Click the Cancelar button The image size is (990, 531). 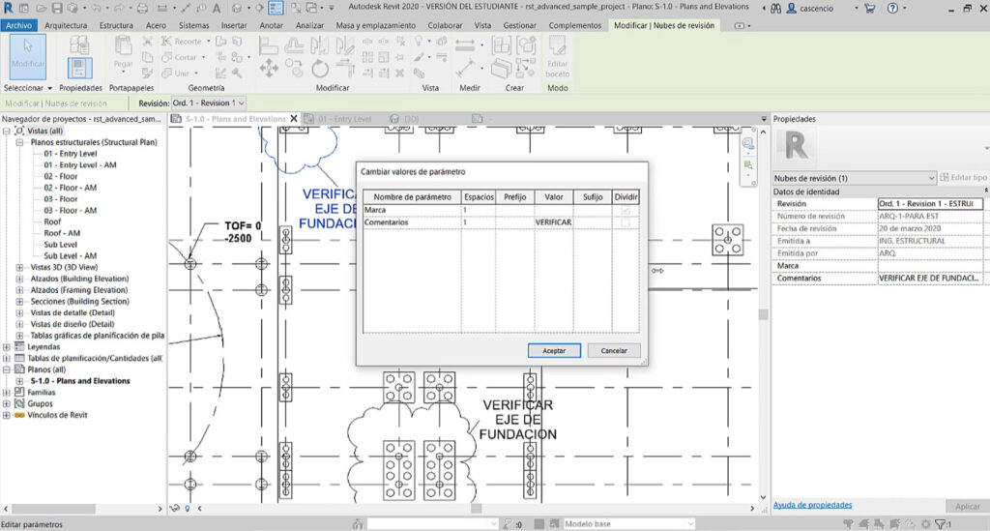(x=614, y=350)
